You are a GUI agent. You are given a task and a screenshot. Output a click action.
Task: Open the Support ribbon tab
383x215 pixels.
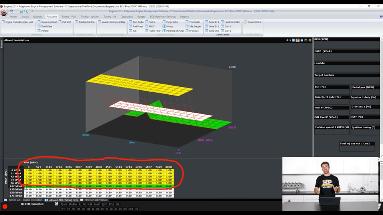(x=184, y=17)
